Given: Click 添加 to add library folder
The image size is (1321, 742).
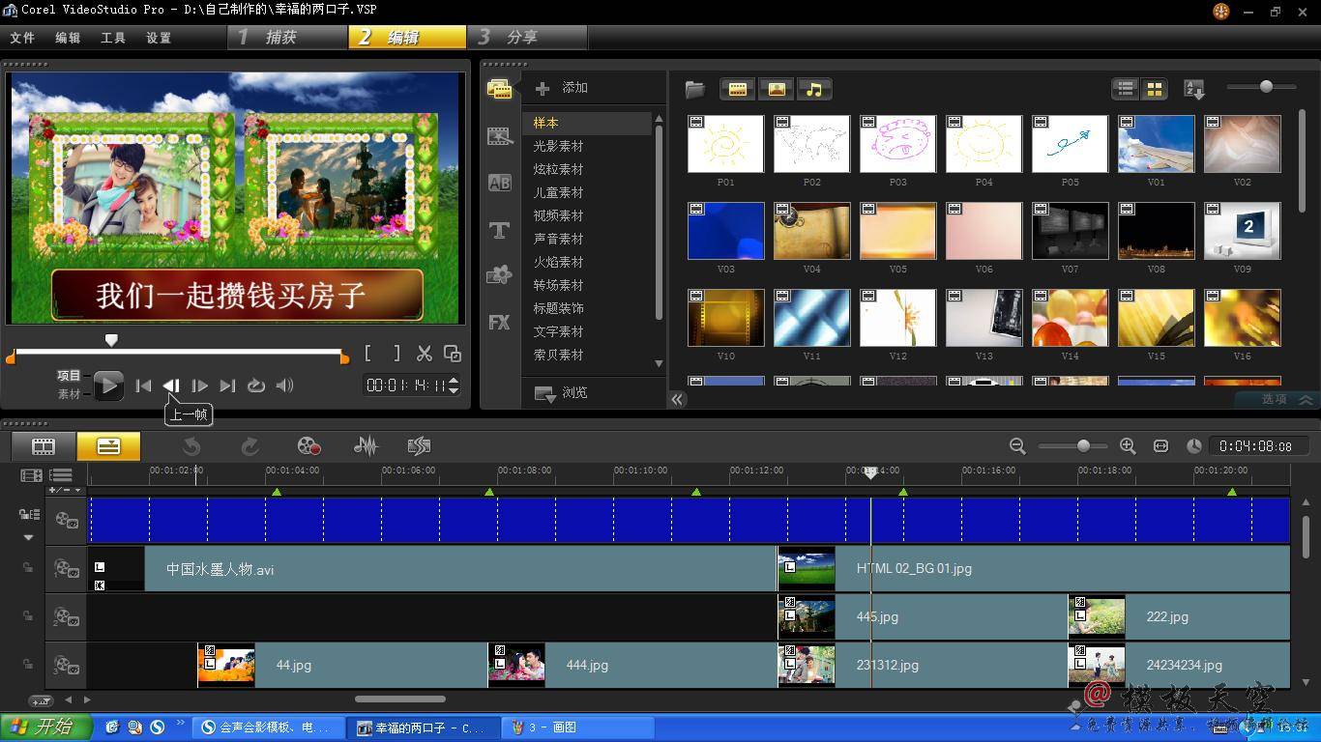Looking at the screenshot, I should tap(562, 88).
